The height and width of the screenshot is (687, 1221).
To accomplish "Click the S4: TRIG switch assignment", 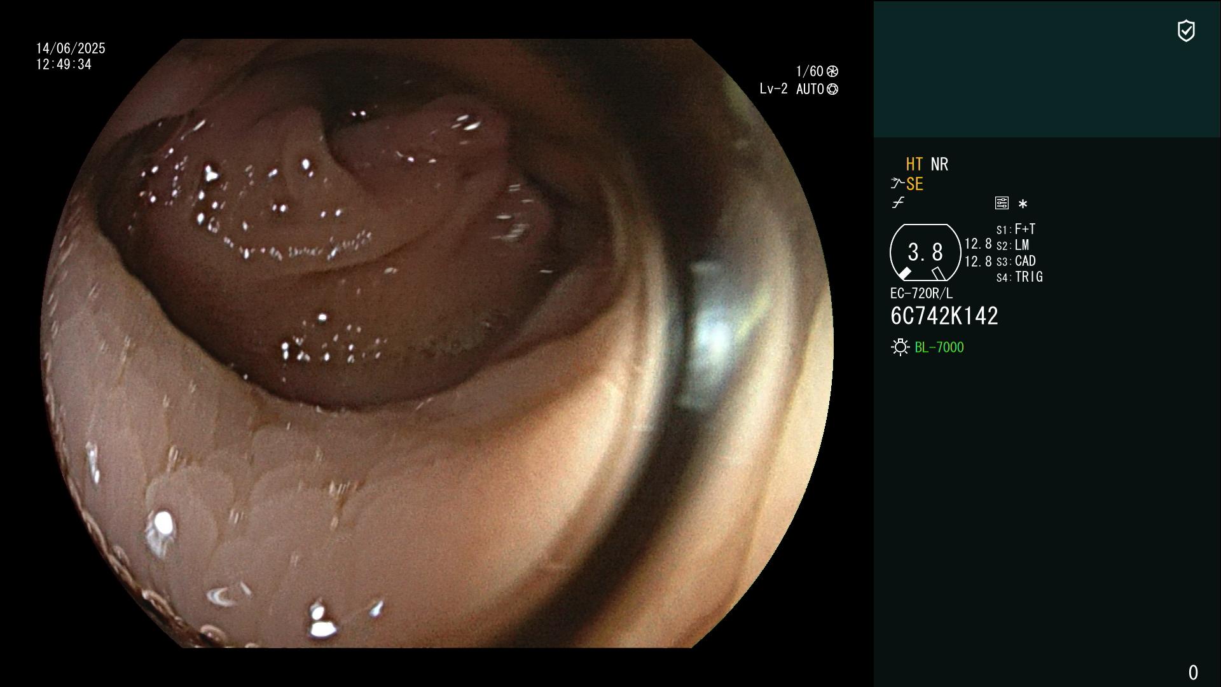I will pos(1019,277).
